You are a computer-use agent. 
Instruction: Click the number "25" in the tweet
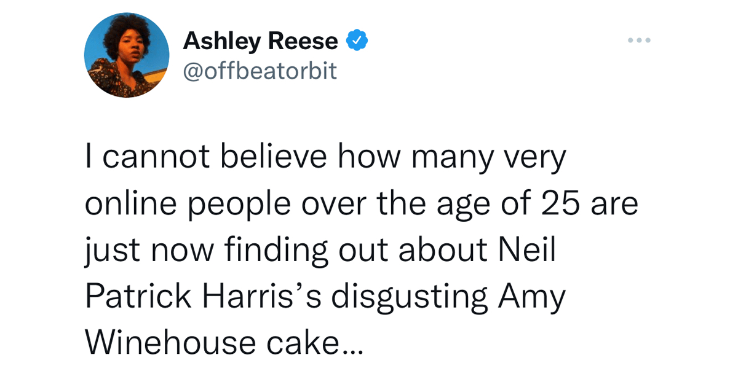(557, 205)
